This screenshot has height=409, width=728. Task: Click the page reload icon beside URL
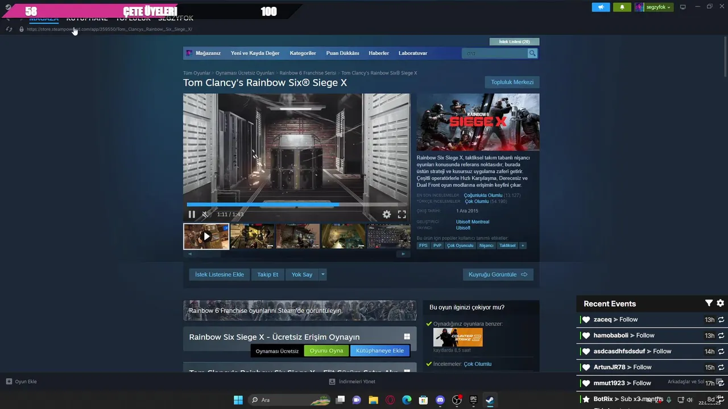point(9,29)
